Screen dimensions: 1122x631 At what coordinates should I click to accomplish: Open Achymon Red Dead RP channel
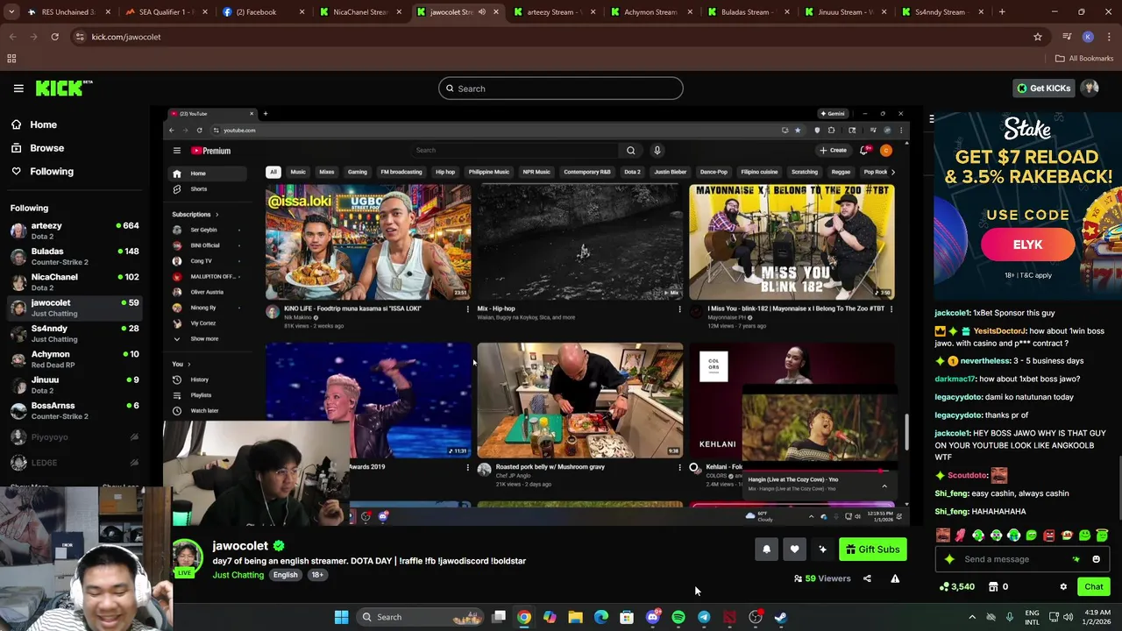tap(75, 358)
